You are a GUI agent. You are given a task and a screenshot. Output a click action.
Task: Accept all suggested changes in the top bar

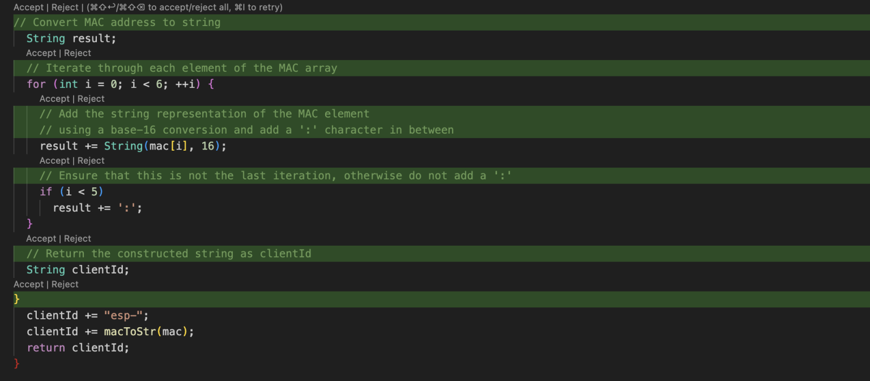pos(28,7)
